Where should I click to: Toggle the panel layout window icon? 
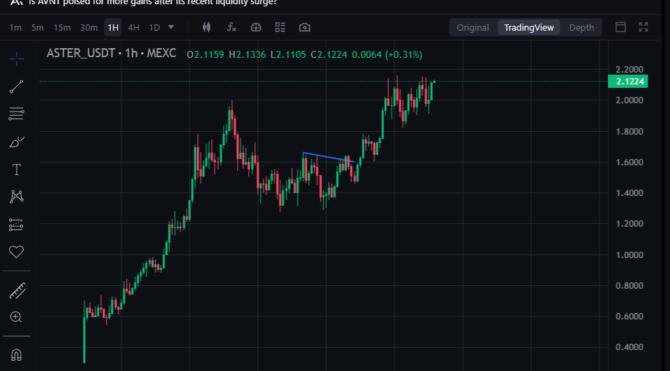pos(620,27)
